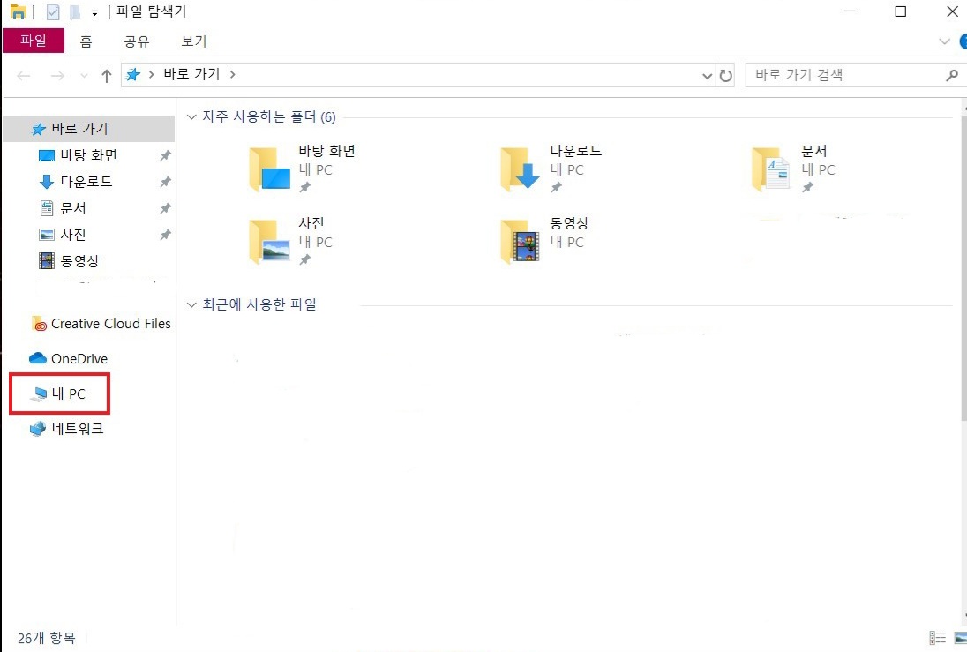The image size is (967, 652).
Task: Open 다운로드 in the sidebar
Action: pyautogui.click(x=86, y=182)
